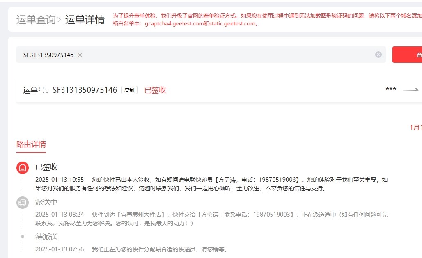This screenshot has height=258, width=422.
Task: Click the small dot marker beside 待派送
Action: click(x=23, y=237)
